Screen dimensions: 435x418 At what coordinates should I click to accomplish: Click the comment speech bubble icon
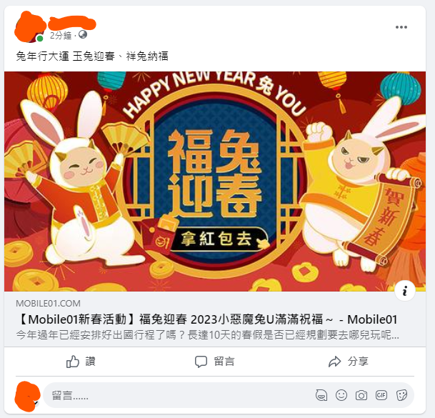201,362
